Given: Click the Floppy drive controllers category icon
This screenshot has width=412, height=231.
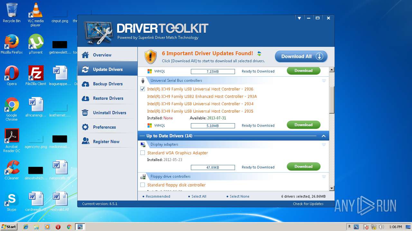Looking at the screenshot, I should pyautogui.click(x=143, y=176).
